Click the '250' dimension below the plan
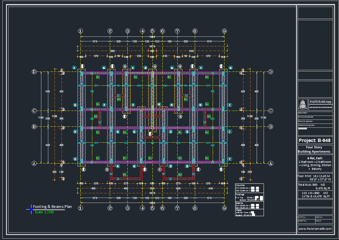The image size is (339, 240). pos(152,188)
